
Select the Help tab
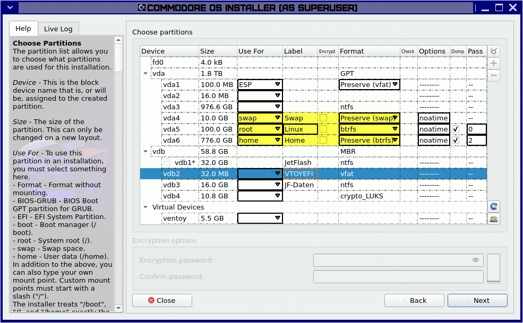[23, 28]
